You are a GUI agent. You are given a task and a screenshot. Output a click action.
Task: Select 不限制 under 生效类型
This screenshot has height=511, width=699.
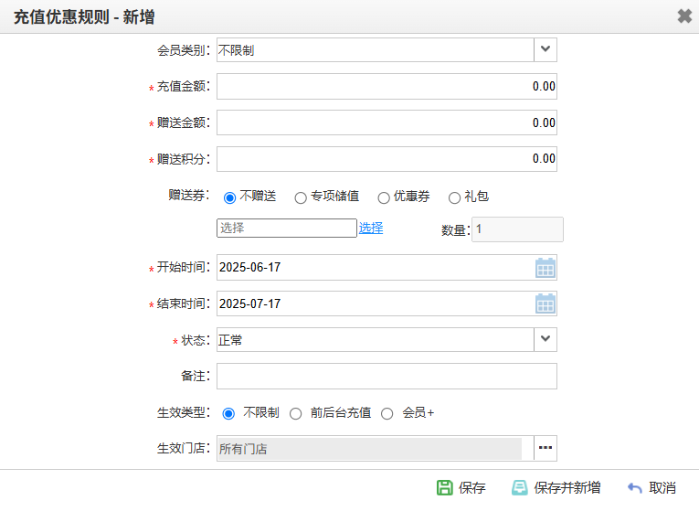[x=228, y=413]
